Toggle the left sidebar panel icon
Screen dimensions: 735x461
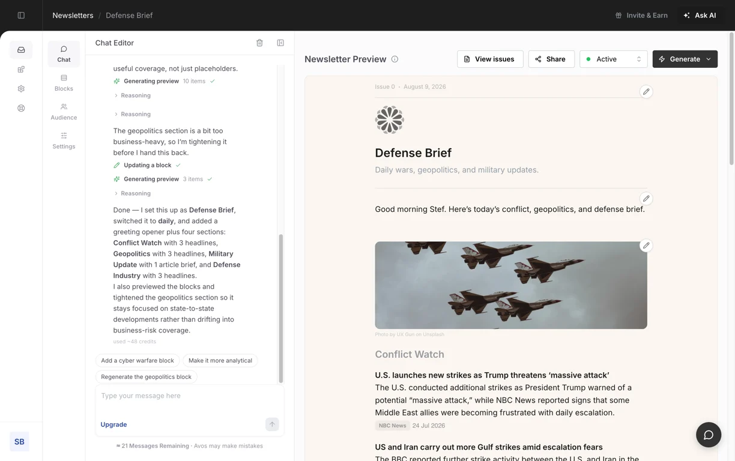[x=21, y=16]
